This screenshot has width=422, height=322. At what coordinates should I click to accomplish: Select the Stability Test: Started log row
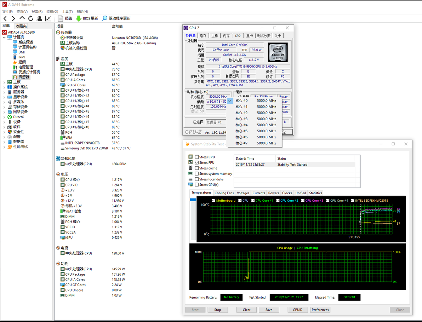pyautogui.click(x=295, y=165)
